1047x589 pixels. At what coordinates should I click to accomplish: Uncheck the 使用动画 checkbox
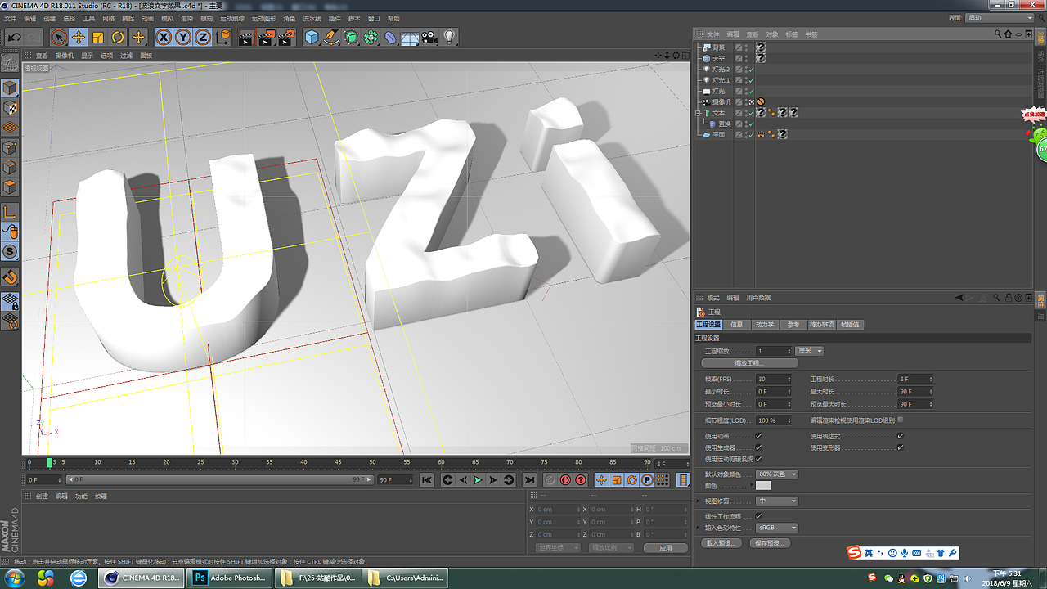pyautogui.click(x=758, y=436)
